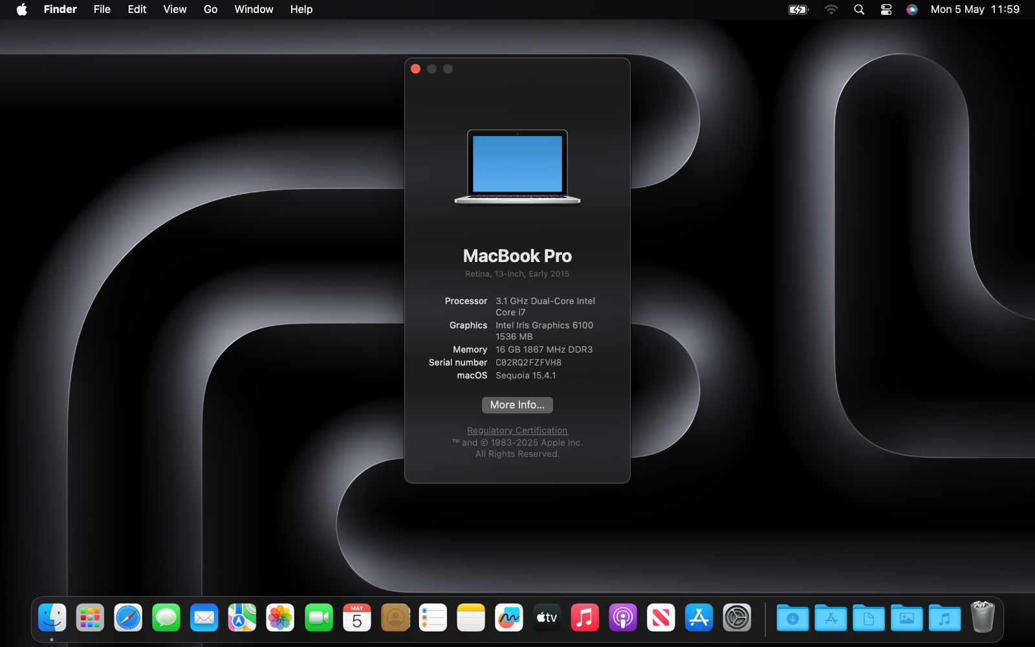Open Downloads folder stack in Dock
The height and width of the screenshot is (647, 1035).
pyautogui.click(x=792, y=618)
